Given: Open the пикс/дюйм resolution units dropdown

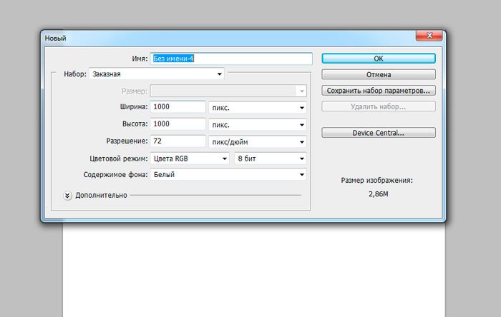Looking at the screenshot, I should coord(257,141).
